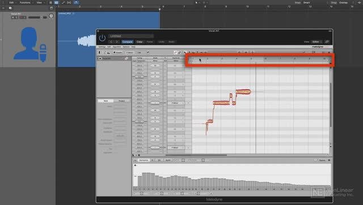
Task: Click the playhead marker in Logic ruler
Action: tap(160, 9)
